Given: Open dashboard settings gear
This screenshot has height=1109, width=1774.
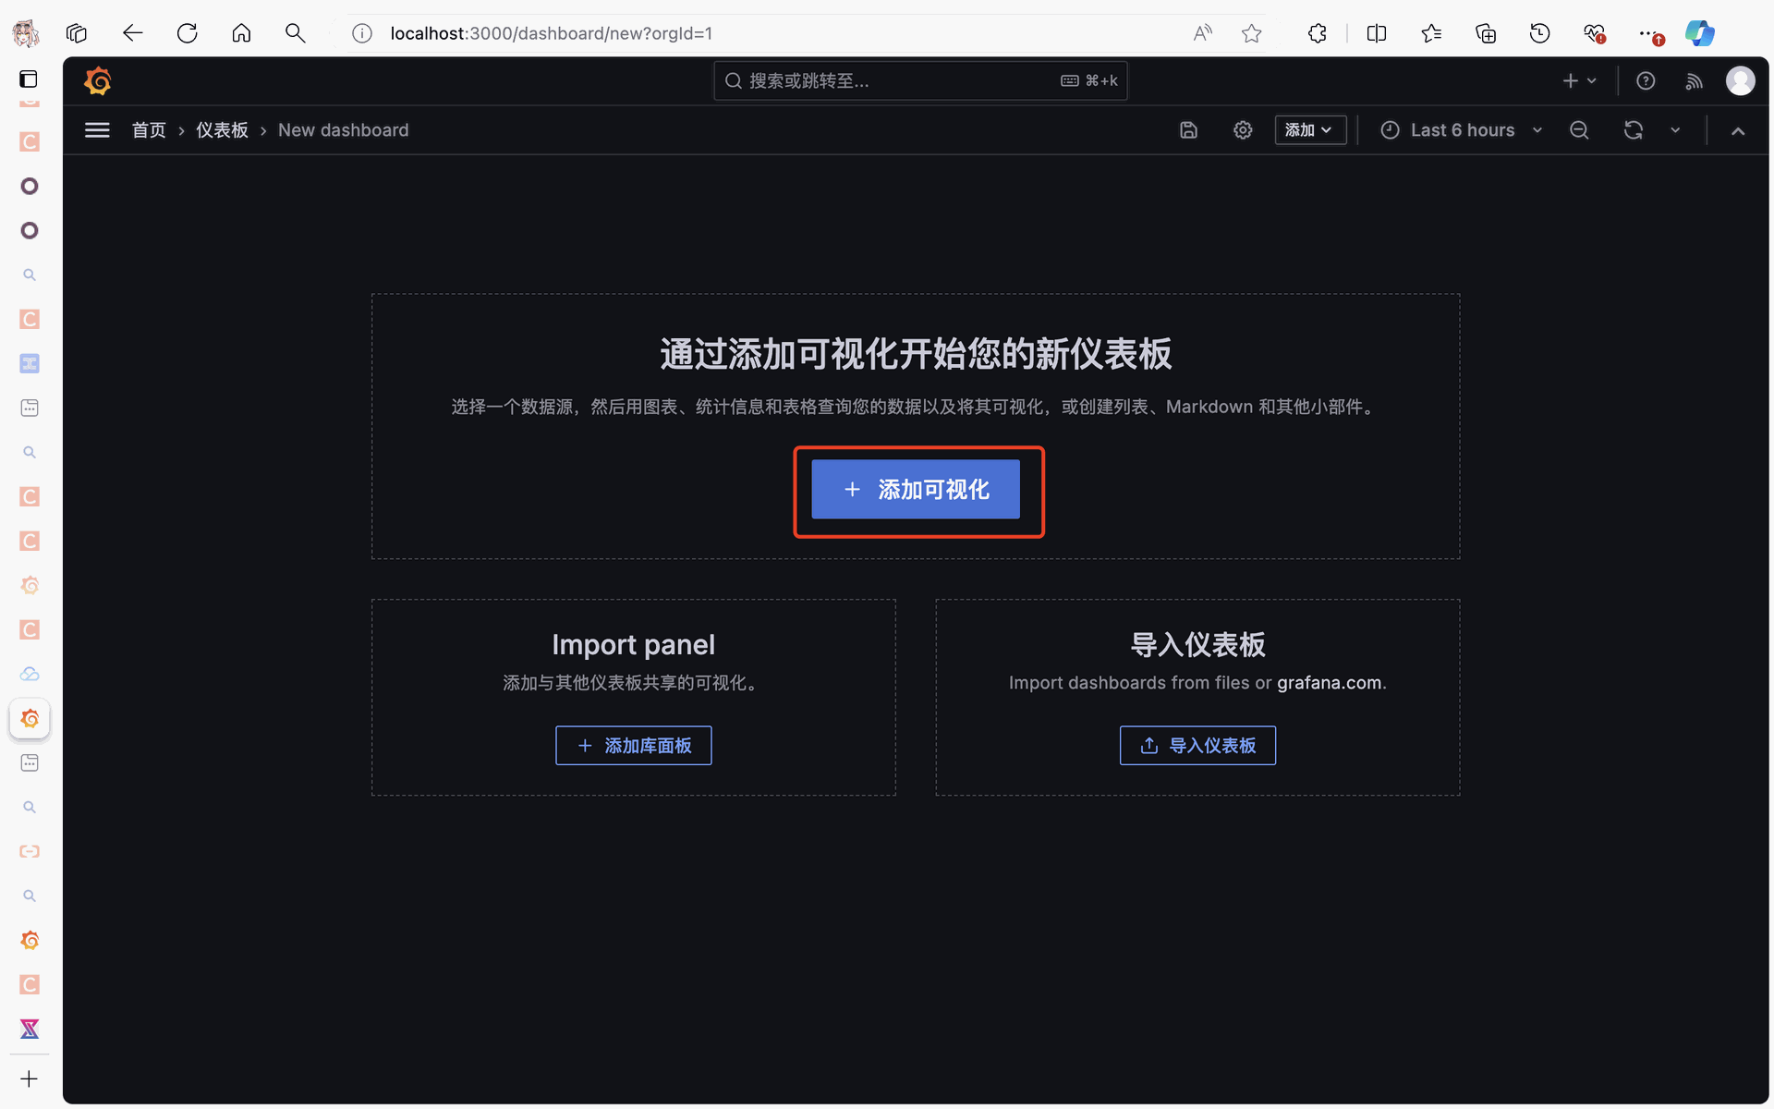Looking at the screenshot, I should 1243,130.
